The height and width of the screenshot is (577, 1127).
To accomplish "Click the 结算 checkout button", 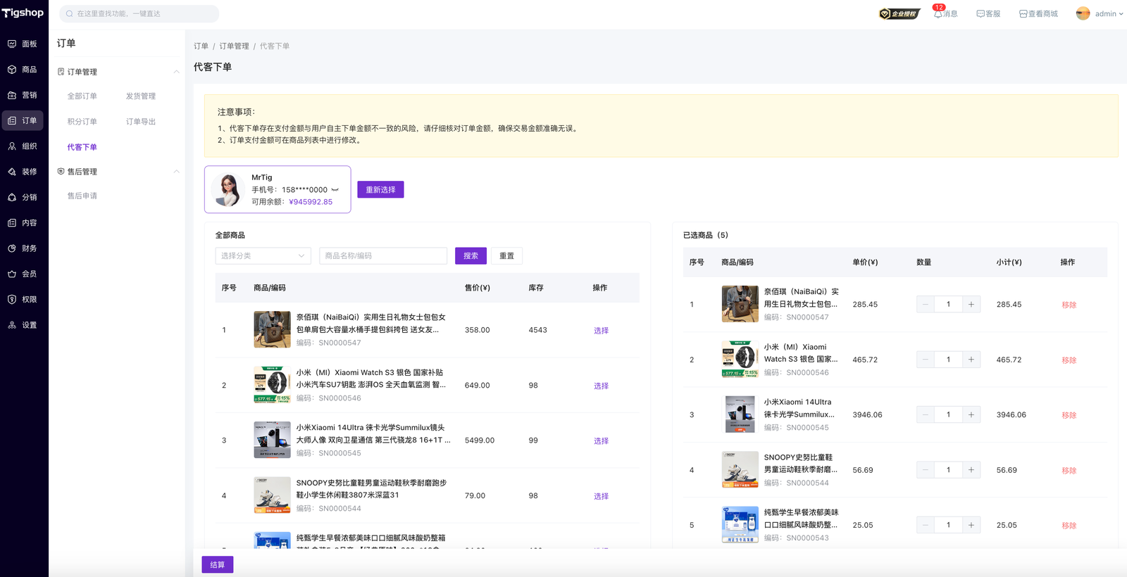I will 217,565.
